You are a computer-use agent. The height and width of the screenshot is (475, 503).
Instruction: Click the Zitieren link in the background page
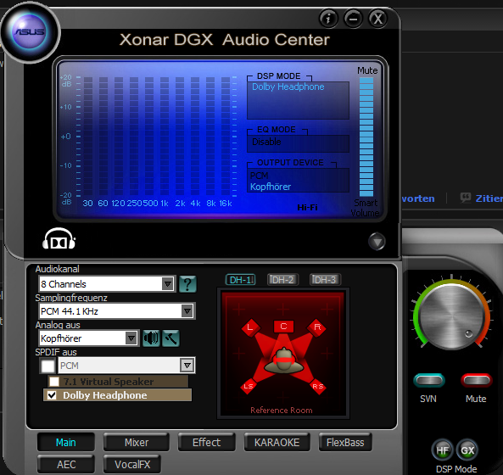489,198
